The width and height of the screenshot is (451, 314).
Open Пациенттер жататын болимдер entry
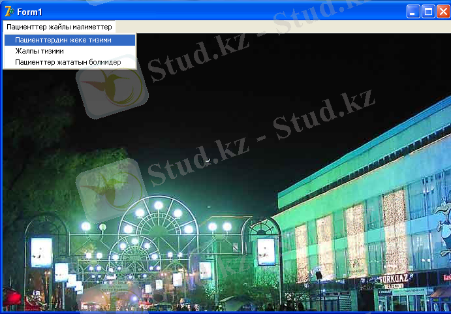pyautogui.click(x=70, y=62)
